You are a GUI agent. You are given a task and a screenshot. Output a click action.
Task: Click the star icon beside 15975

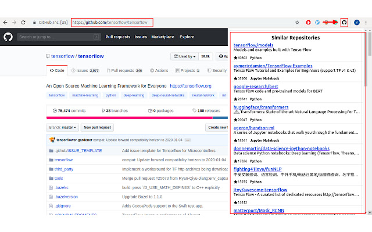[235, 182]
